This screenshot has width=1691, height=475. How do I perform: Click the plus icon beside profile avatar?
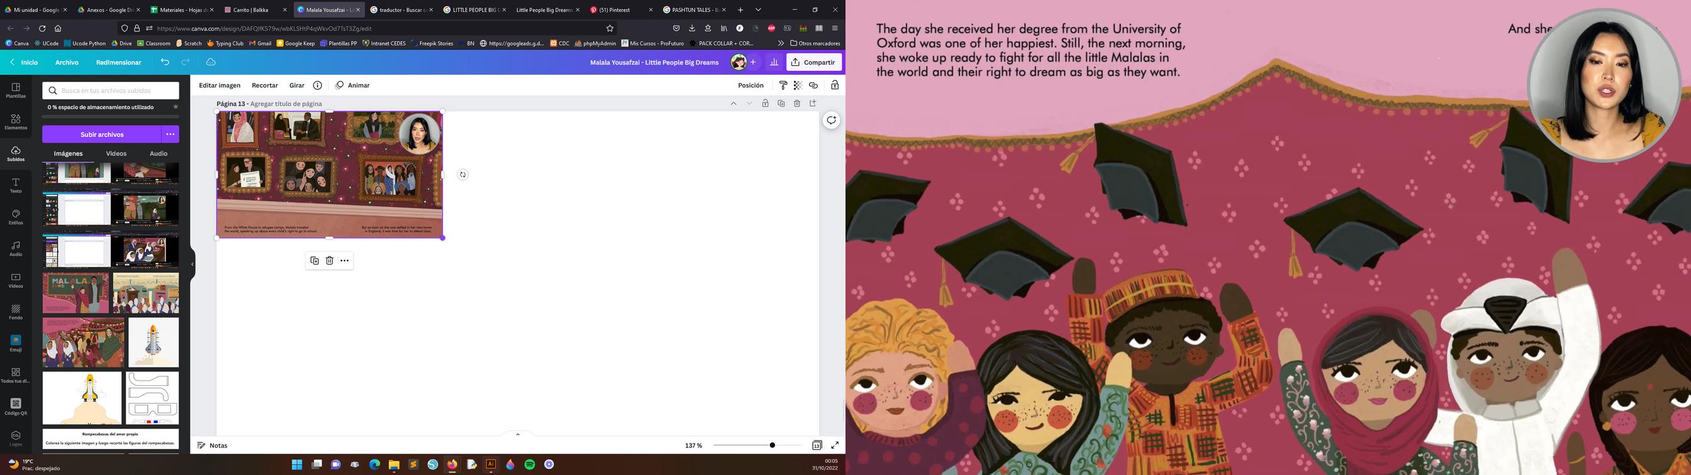pos(753,62)
